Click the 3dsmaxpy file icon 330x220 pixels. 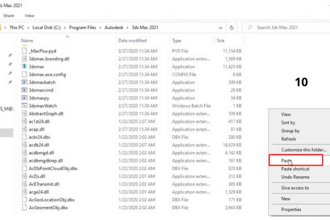click(25, 98)
